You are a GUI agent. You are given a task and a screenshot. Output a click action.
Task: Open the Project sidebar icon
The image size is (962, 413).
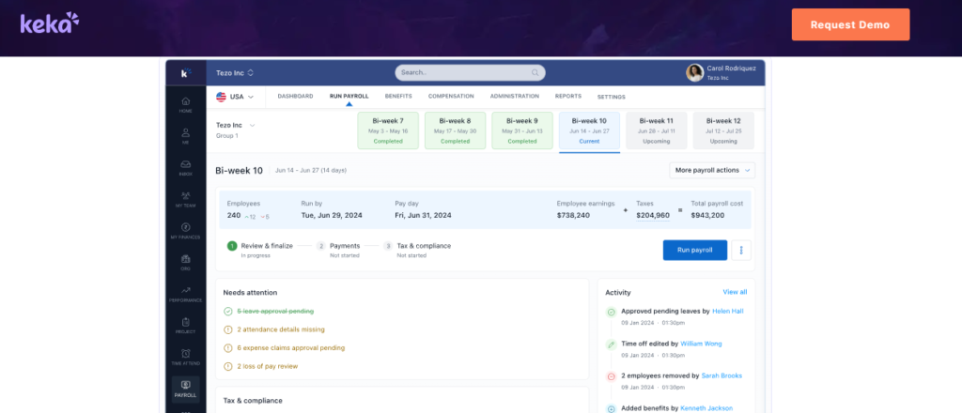(186, 326)
